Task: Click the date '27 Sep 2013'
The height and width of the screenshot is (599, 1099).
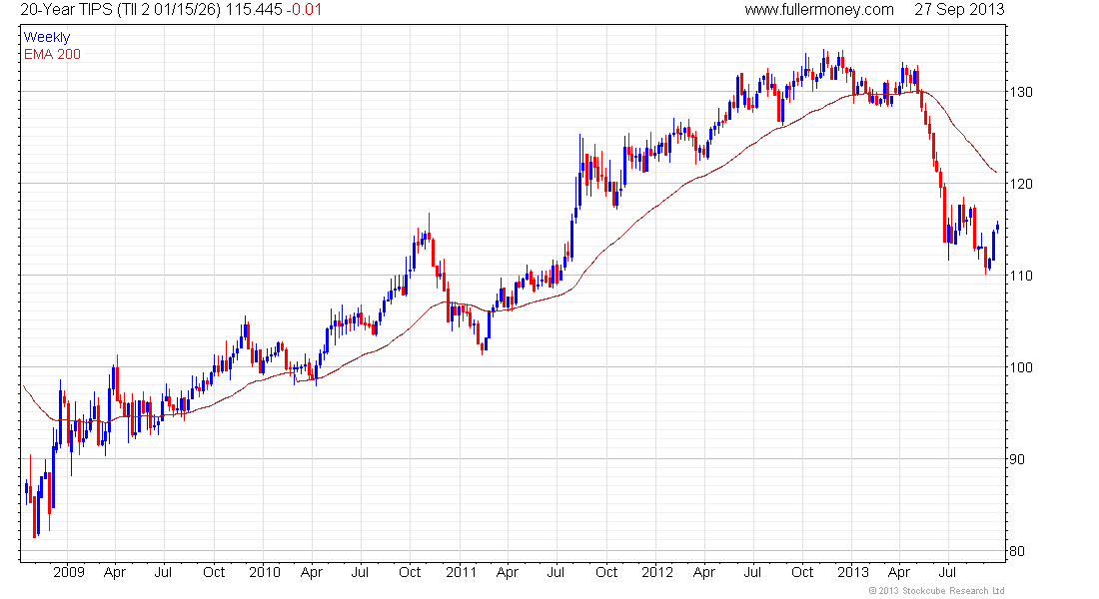Action: (959, 10)
